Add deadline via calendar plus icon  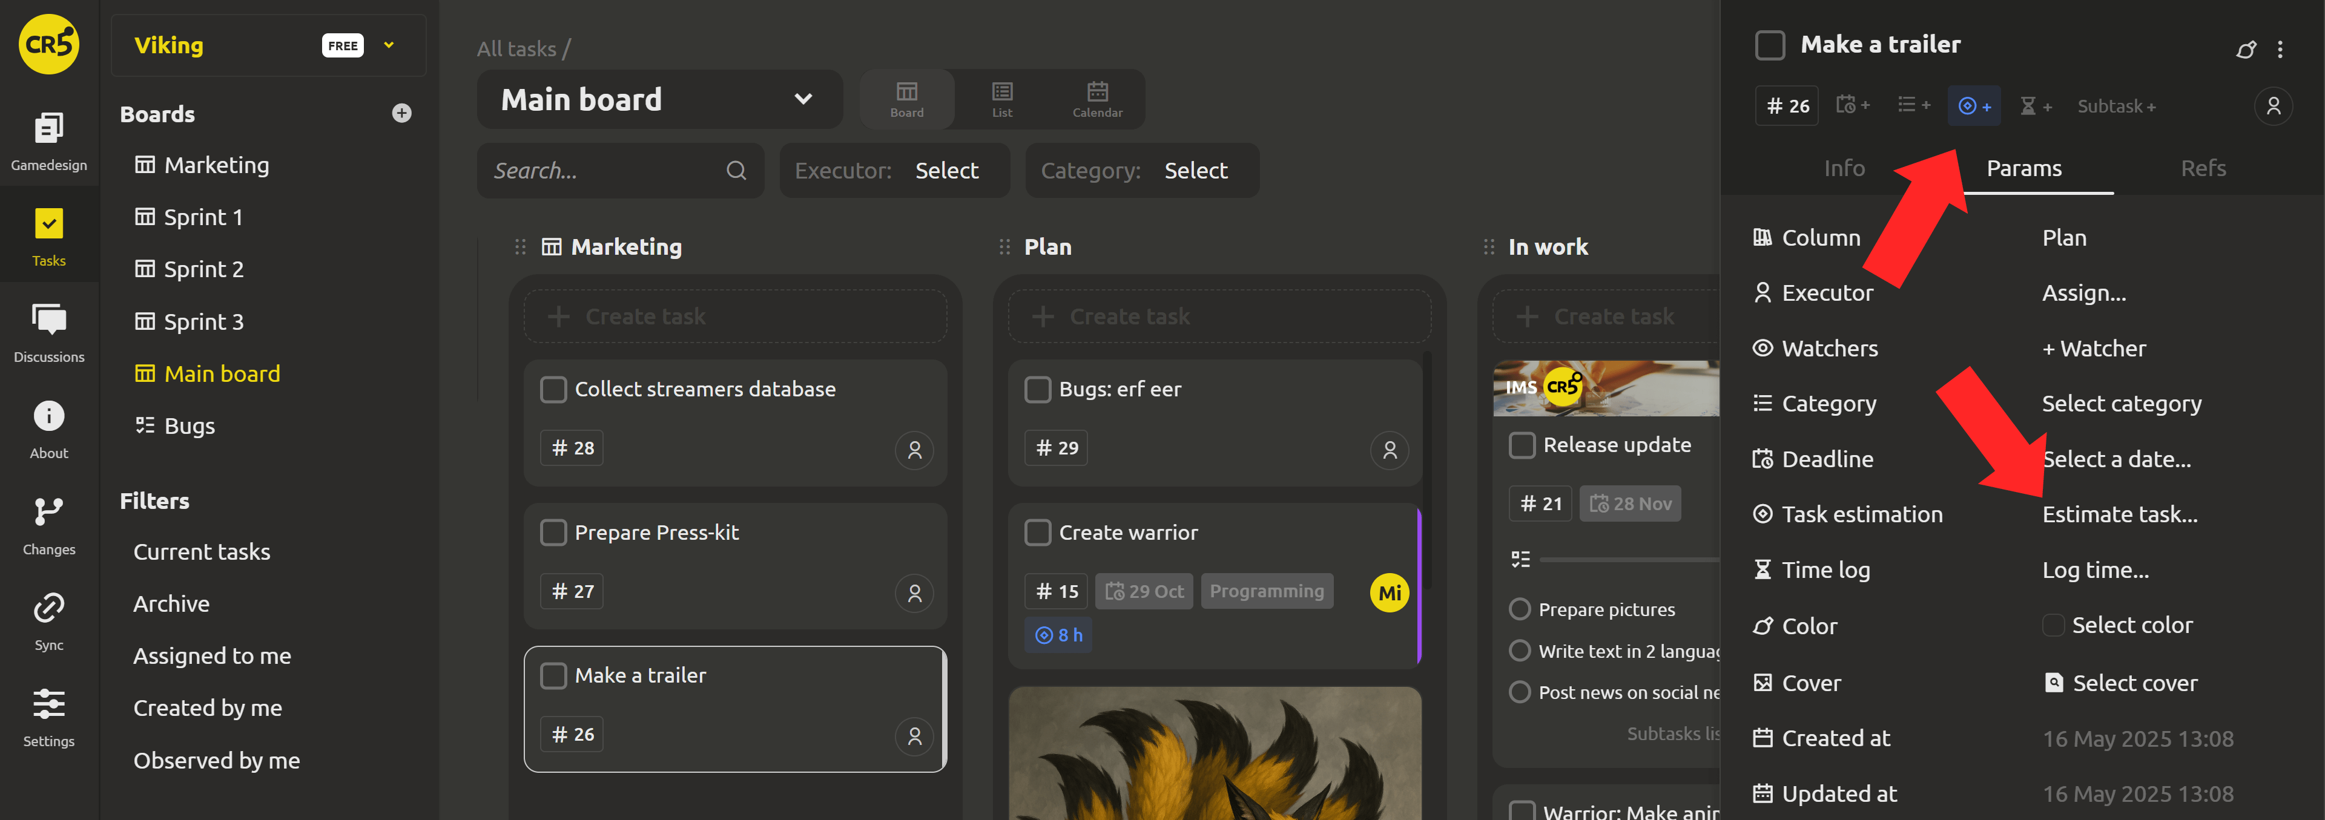click(x=1852, y=105)
